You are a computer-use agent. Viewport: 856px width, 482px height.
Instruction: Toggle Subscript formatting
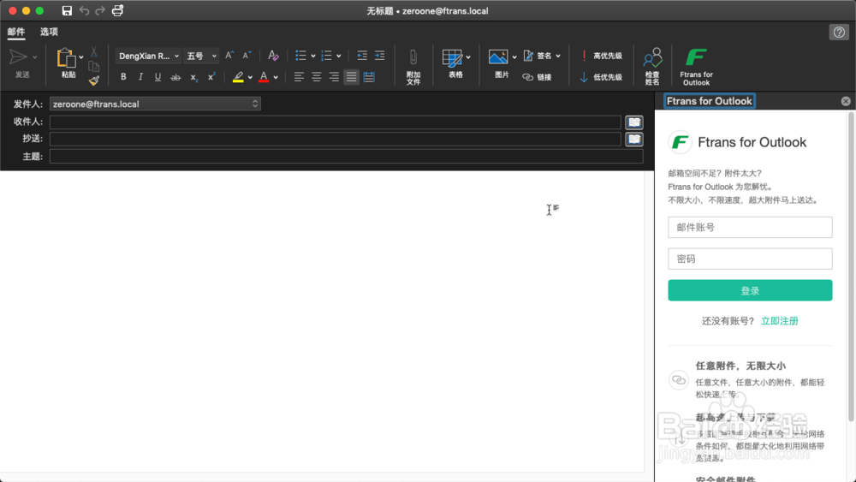point(193,78)
